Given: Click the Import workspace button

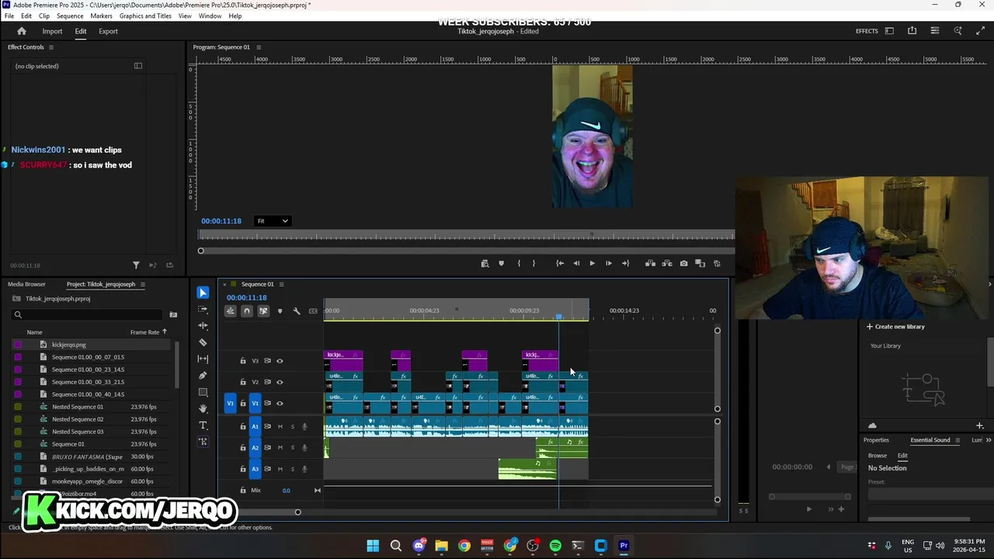Looking at the screenshot, I should pyautogui.click(x=52, y=31).
